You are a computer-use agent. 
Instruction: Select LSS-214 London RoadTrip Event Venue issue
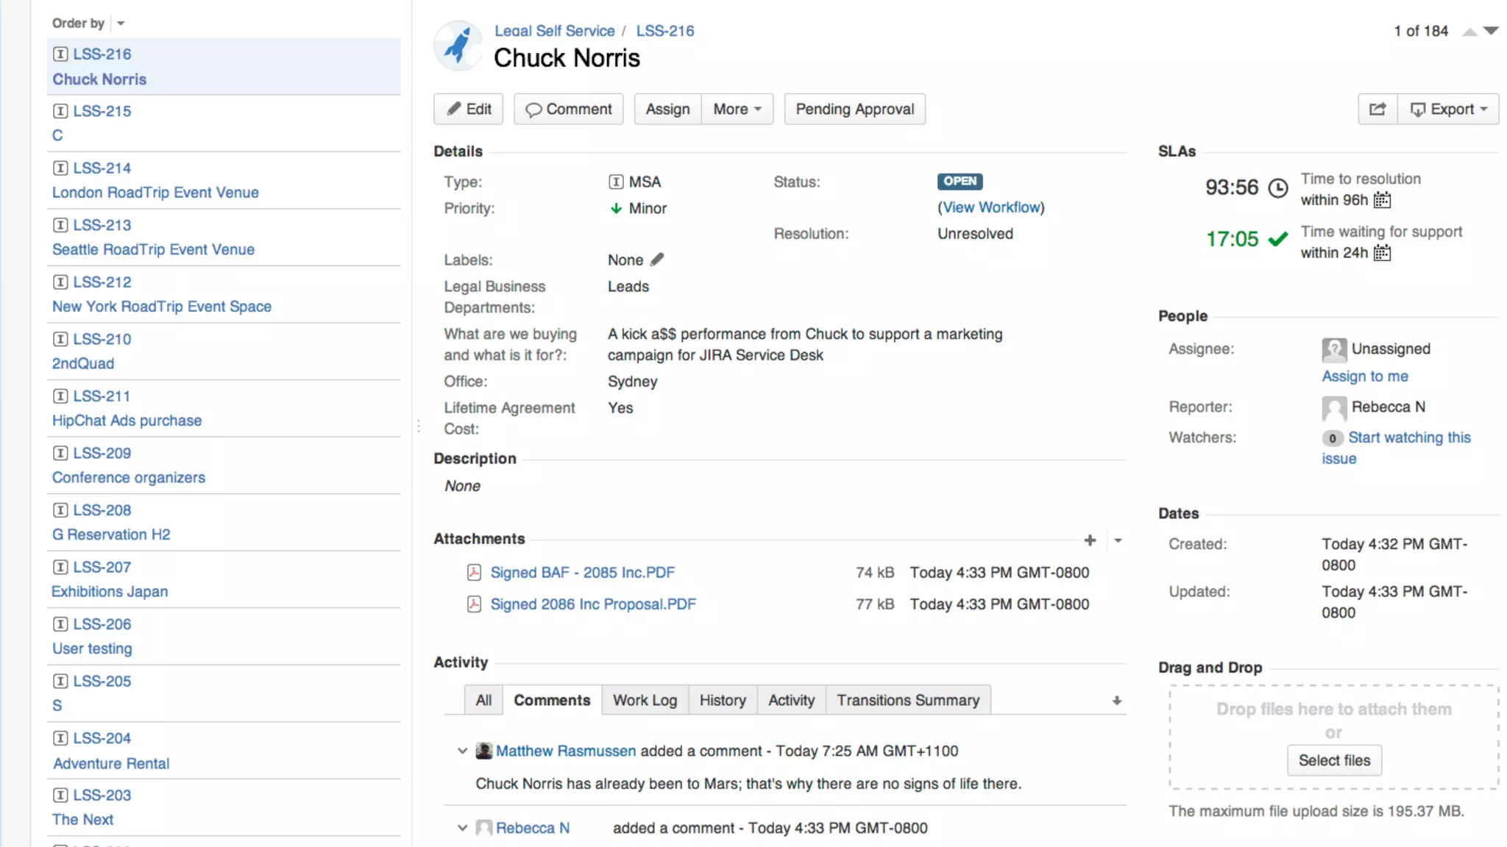(155, 192)
